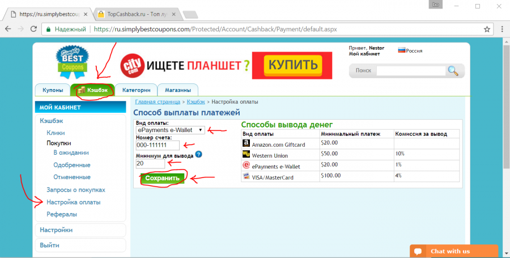Switch to the TopCashback.ru tab
Screen dimensions: 510x258
tap(137, 14)
